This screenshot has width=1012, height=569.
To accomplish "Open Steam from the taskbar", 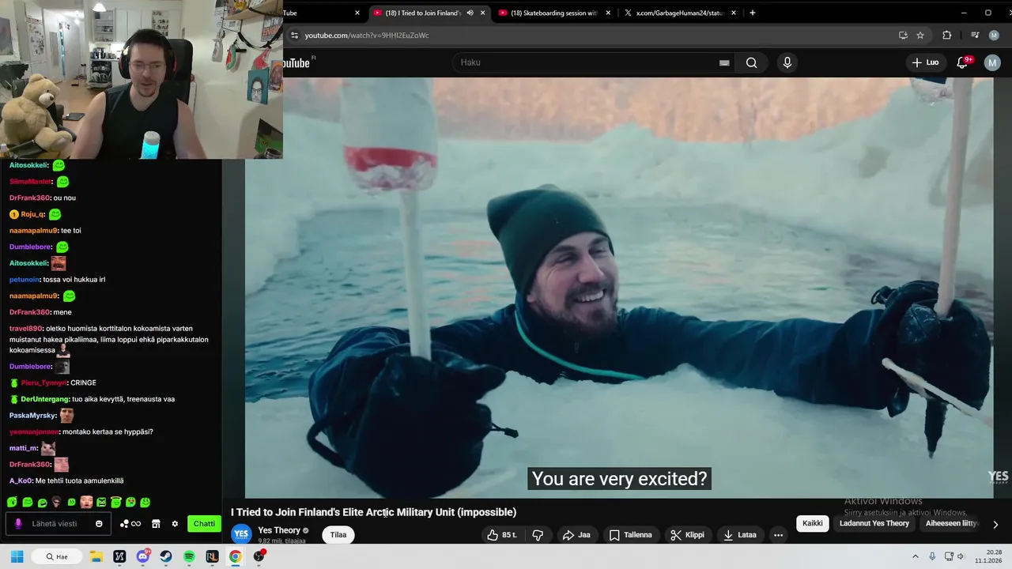I will pyautogui.click(x=166, y=556).
